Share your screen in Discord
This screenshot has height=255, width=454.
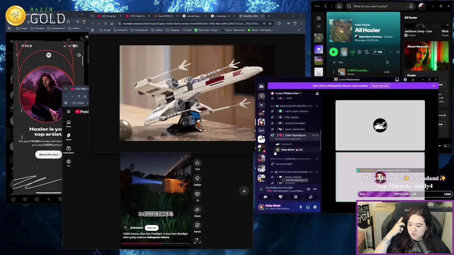(x=281, y=197)
